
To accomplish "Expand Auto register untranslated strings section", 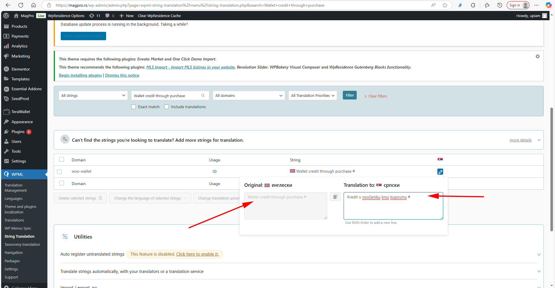I will 539,254.
